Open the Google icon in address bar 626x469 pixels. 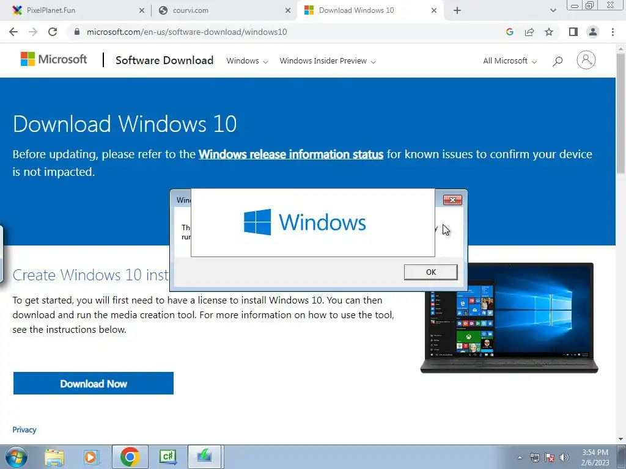pos(509,32)
